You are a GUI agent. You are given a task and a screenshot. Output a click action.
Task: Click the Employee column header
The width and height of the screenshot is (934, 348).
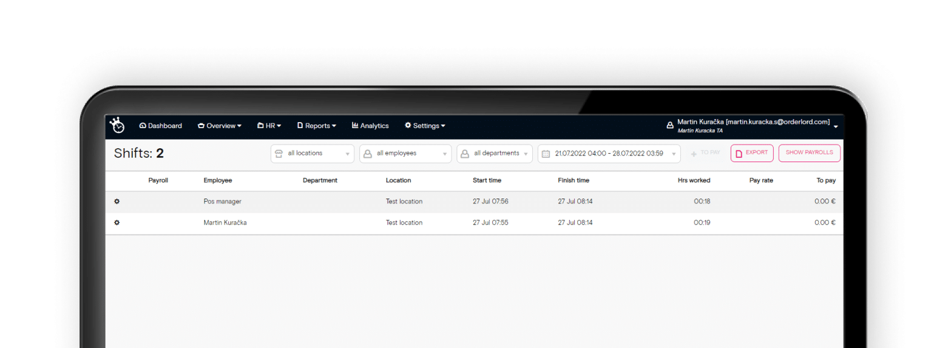[x=218, y=180]
